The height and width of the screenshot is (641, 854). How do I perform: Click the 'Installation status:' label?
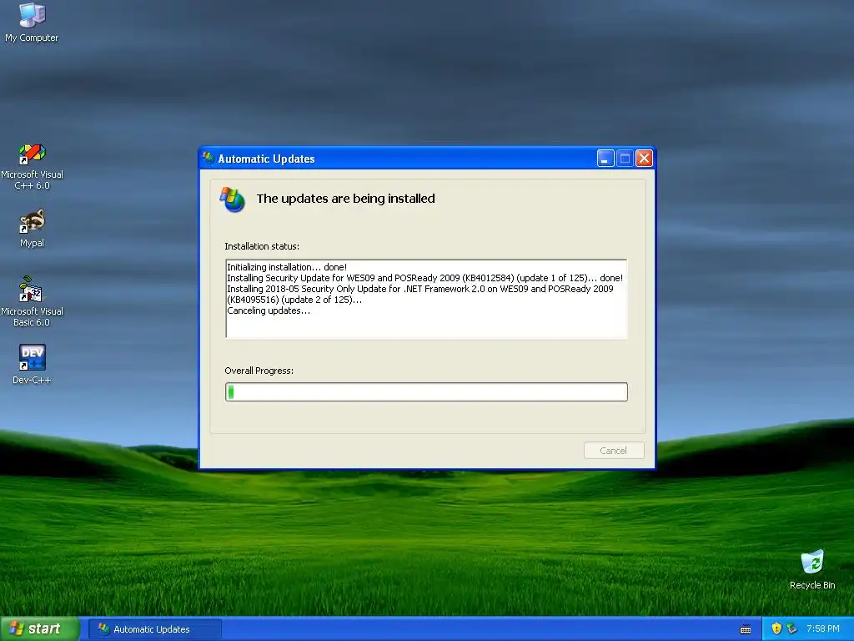(262, 246)
